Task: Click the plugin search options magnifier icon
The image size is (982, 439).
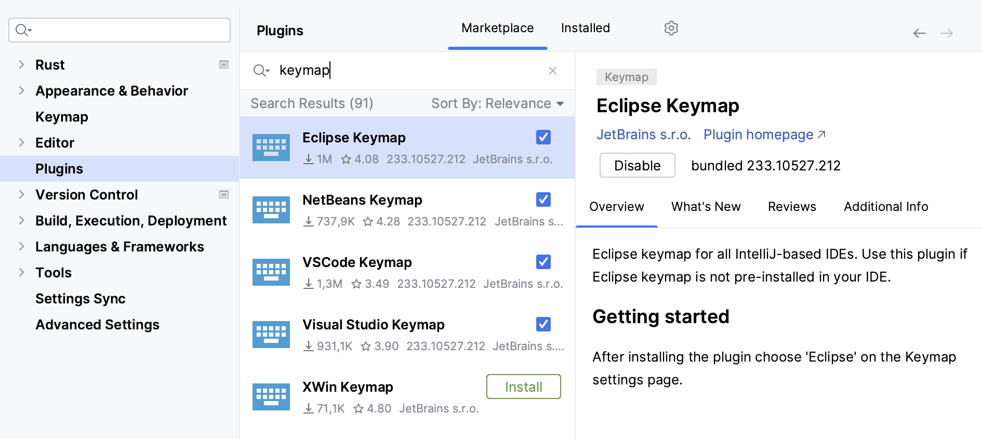Action: pyautogui.click(x=261, y=71)
